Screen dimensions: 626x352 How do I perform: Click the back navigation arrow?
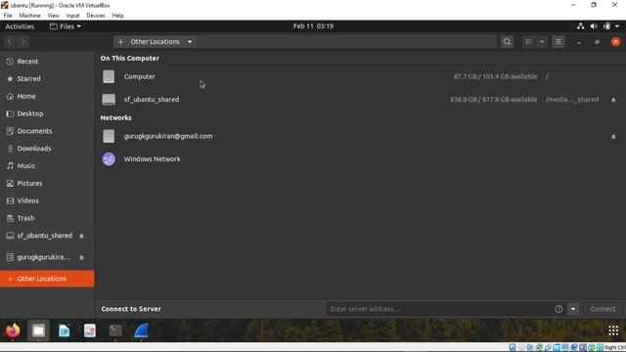click(x=10, y=42)
